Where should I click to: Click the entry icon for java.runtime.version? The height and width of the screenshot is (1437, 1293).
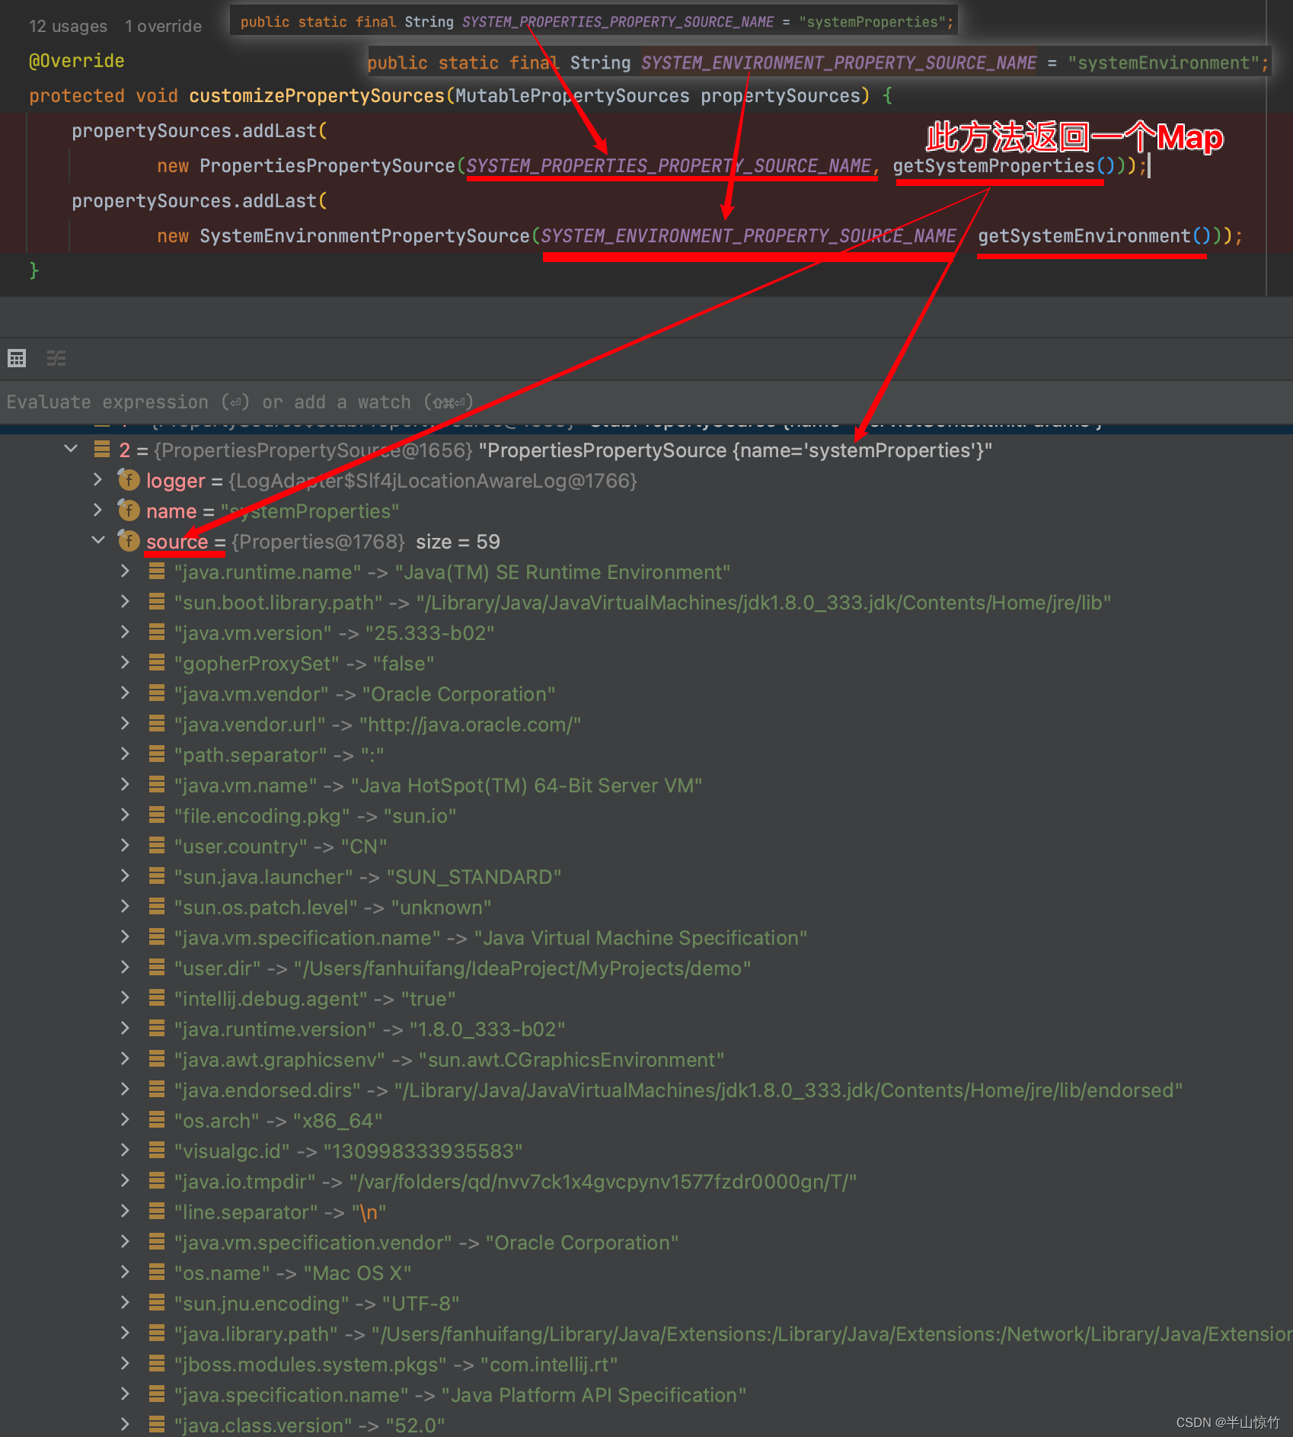157,1029
